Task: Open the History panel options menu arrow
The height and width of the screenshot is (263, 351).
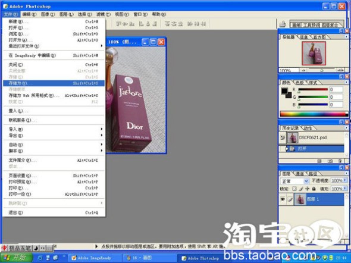Action: (346, 128)
